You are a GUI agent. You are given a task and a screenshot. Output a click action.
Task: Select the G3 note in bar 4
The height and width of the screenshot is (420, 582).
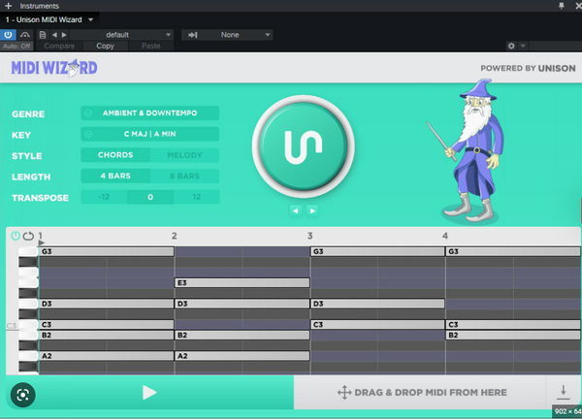tap(513, 251)
